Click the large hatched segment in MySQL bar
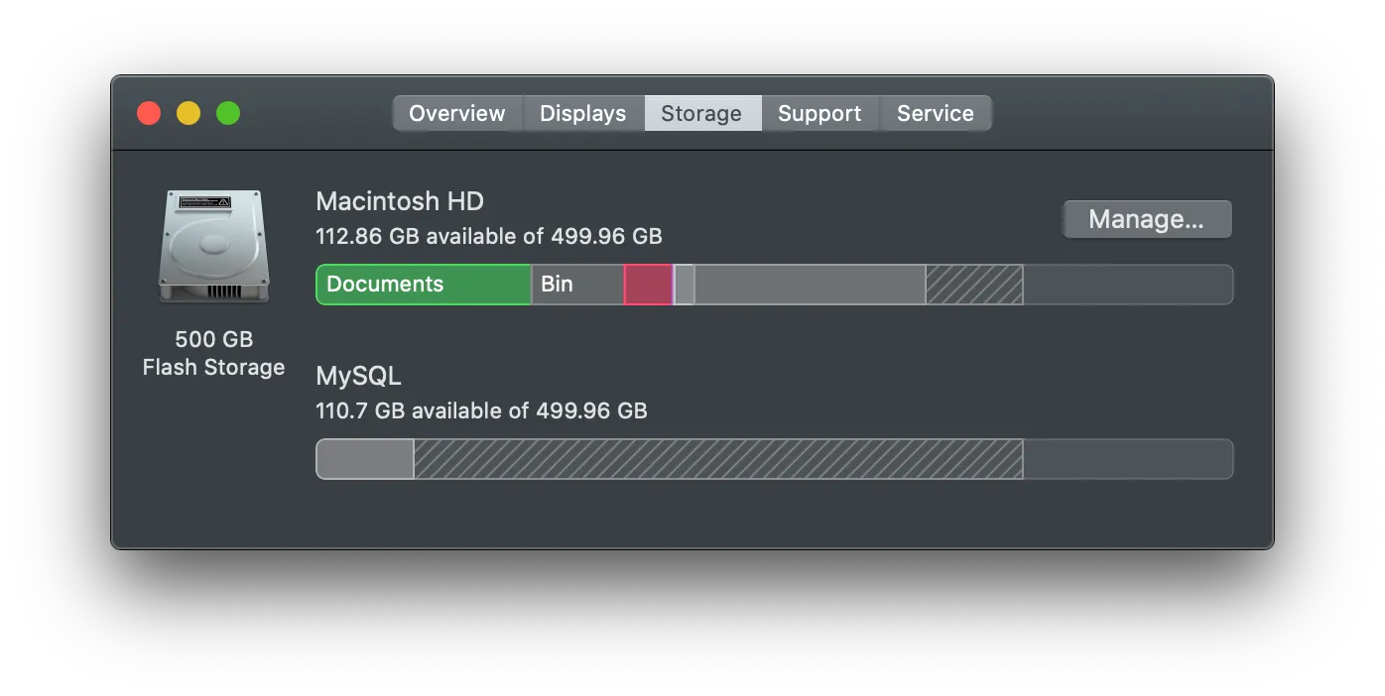This screenshot has width=1385, height=696. click(717, 459)
